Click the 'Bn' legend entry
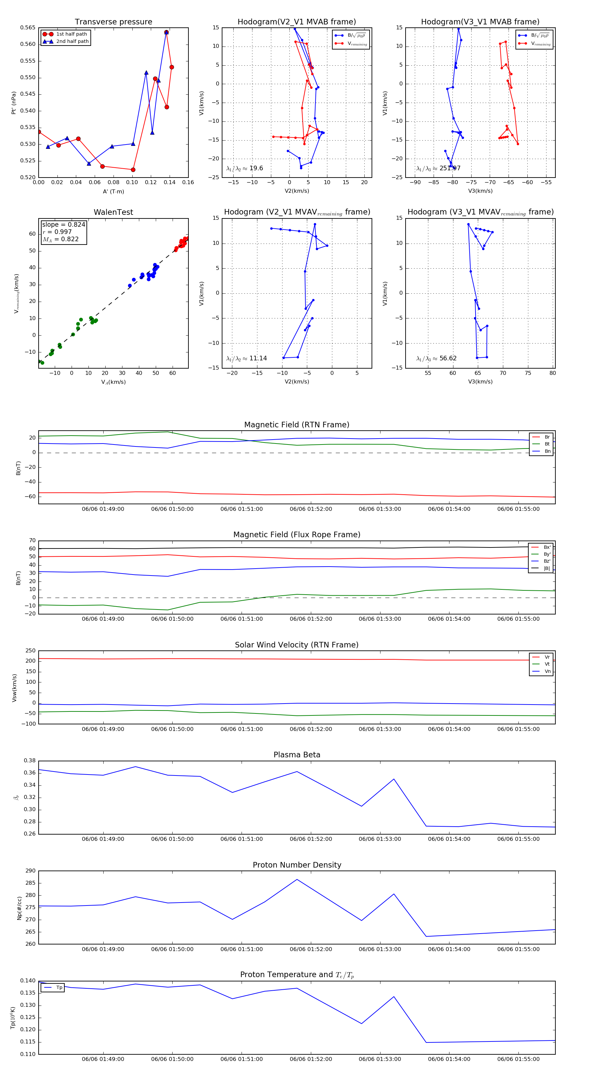This screenshot has width=594, height=1089. [542, 451]
